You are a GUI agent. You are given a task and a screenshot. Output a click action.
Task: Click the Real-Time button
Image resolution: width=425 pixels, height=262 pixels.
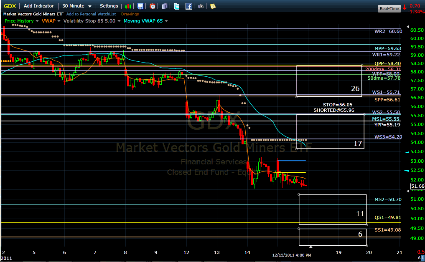click(389, 9)
